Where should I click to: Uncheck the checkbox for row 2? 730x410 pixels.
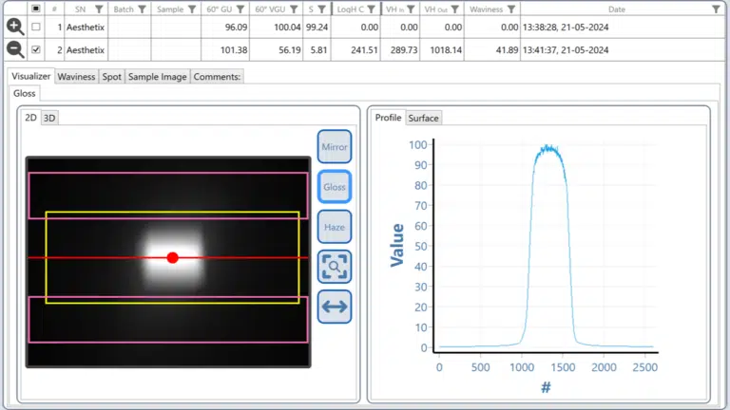coord(36,50)
